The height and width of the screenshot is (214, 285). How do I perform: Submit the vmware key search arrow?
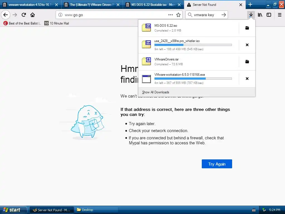click(x=224, y=15)
